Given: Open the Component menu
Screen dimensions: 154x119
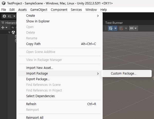Looking at the screenshot, I should [59, 10].
